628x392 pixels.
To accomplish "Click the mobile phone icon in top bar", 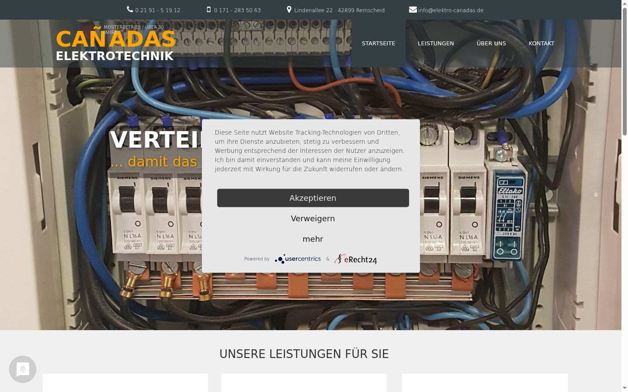I will point(209,9).
